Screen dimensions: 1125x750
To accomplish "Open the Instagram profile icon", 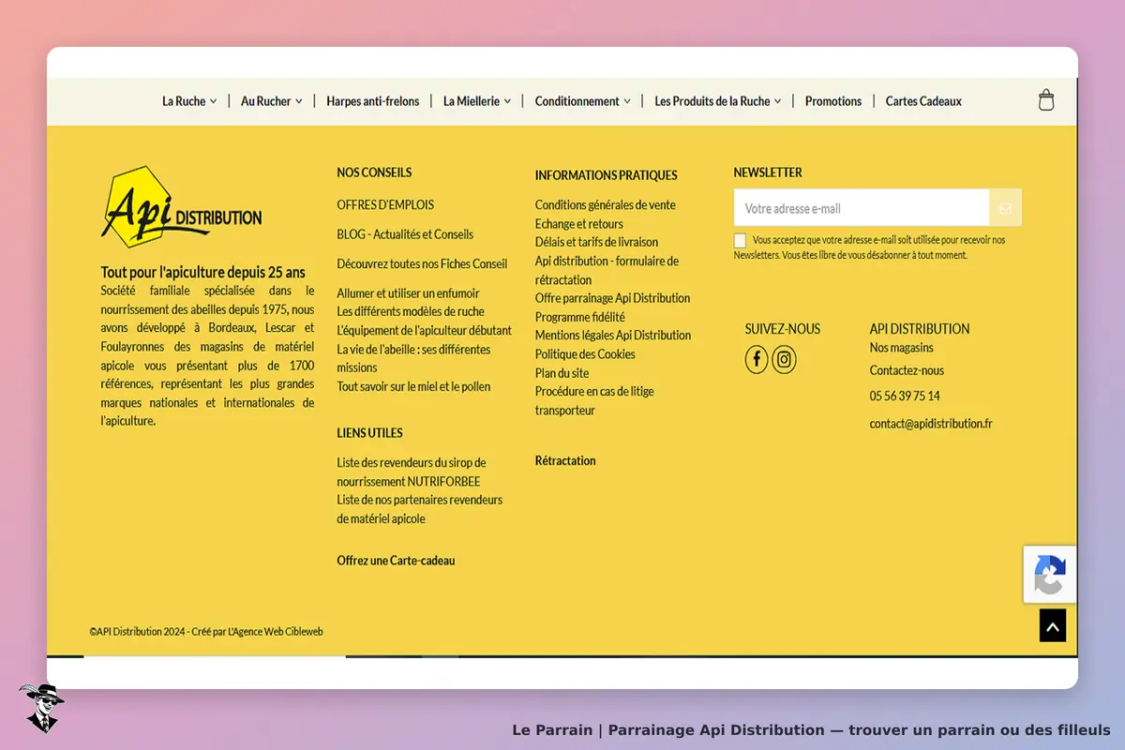I will 784,359.
